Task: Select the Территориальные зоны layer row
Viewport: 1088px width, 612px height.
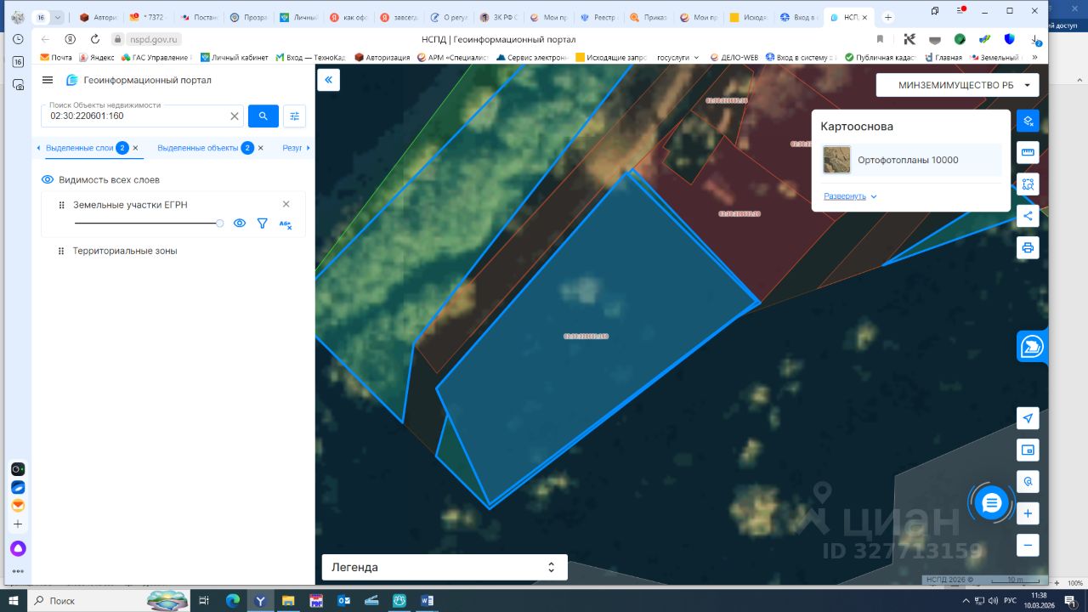Action: point(173,252)
